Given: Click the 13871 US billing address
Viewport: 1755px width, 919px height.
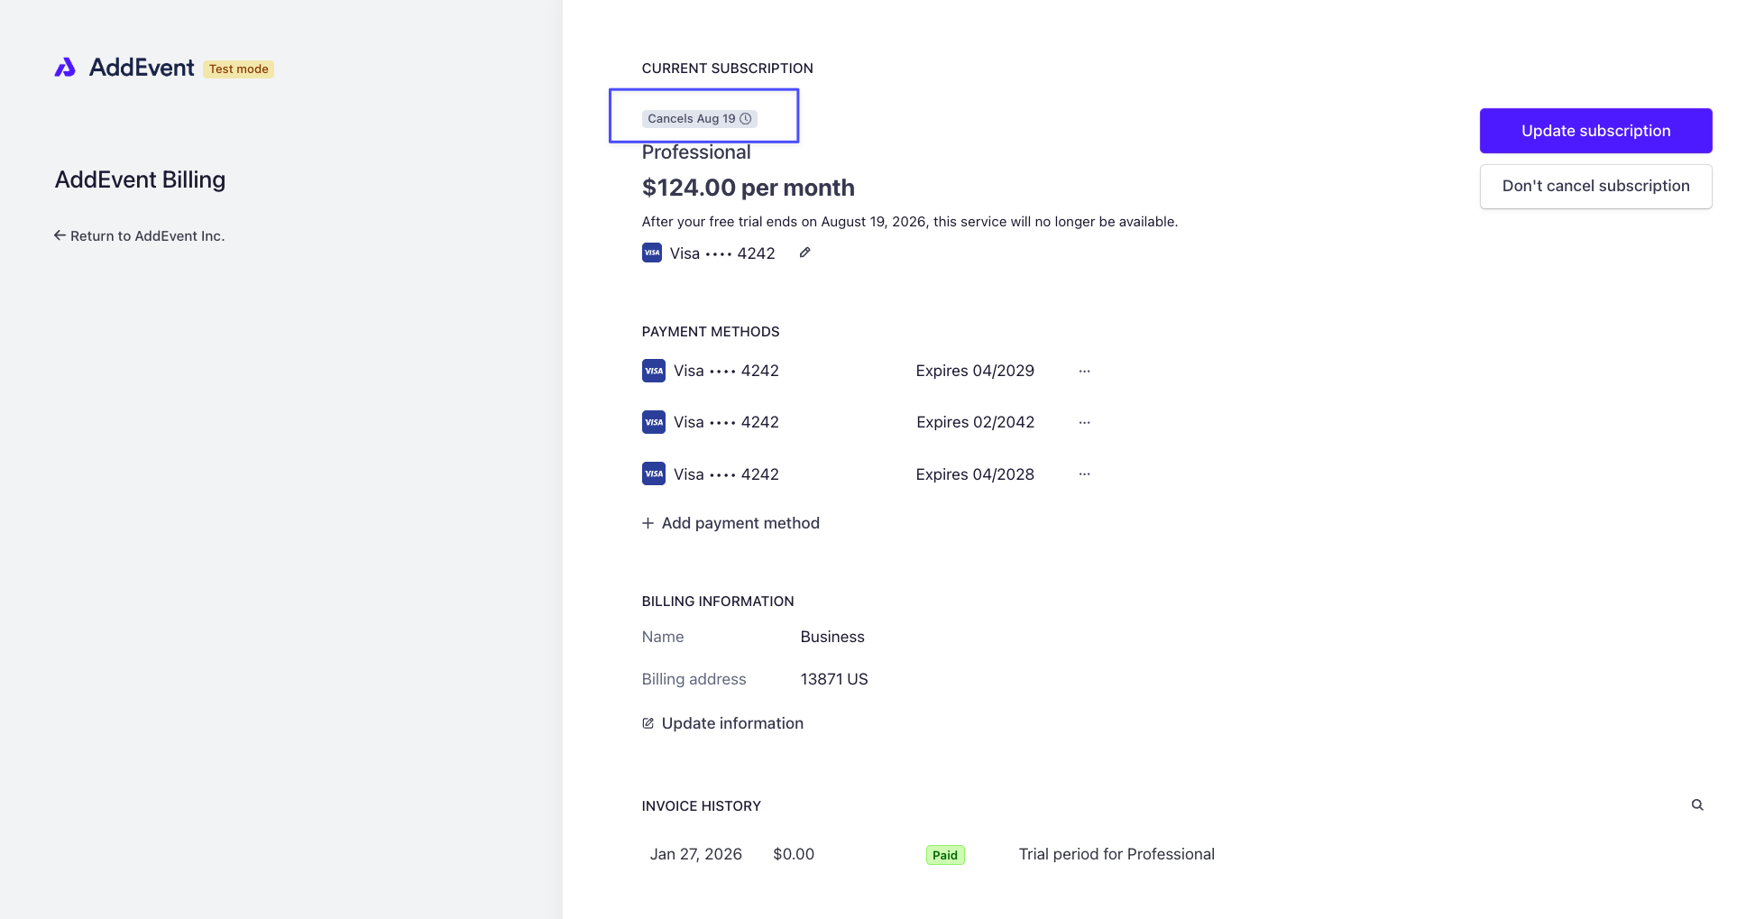Looking at the screenshot, I should (834, 679).
